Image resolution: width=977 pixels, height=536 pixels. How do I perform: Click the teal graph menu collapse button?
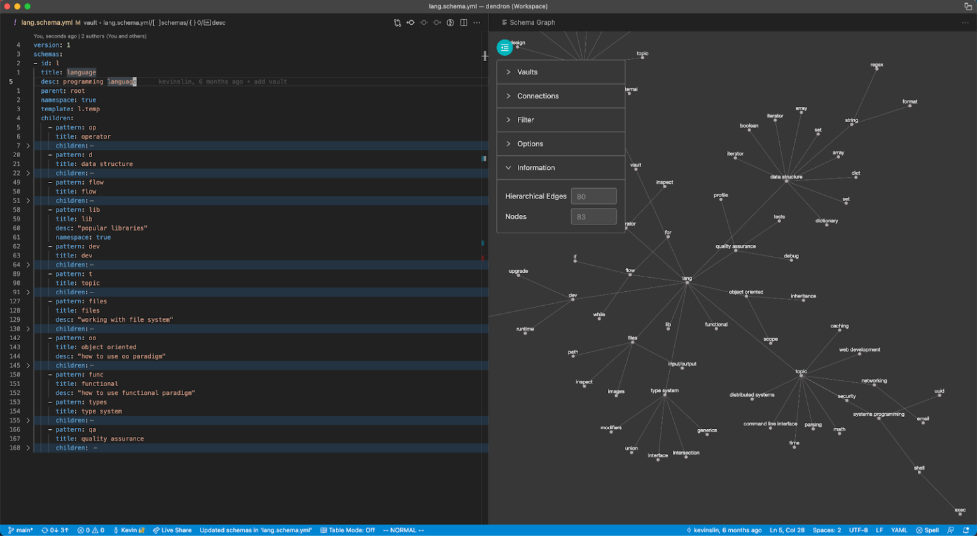504,48
